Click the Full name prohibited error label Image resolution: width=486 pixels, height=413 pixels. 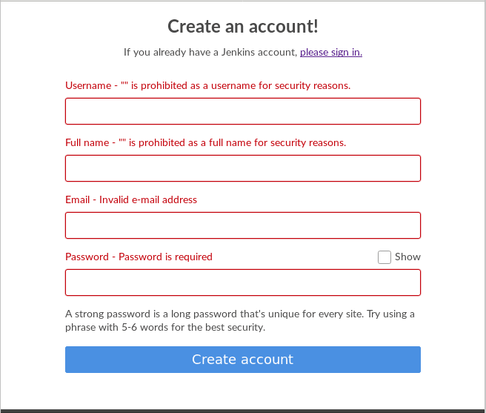205,142
